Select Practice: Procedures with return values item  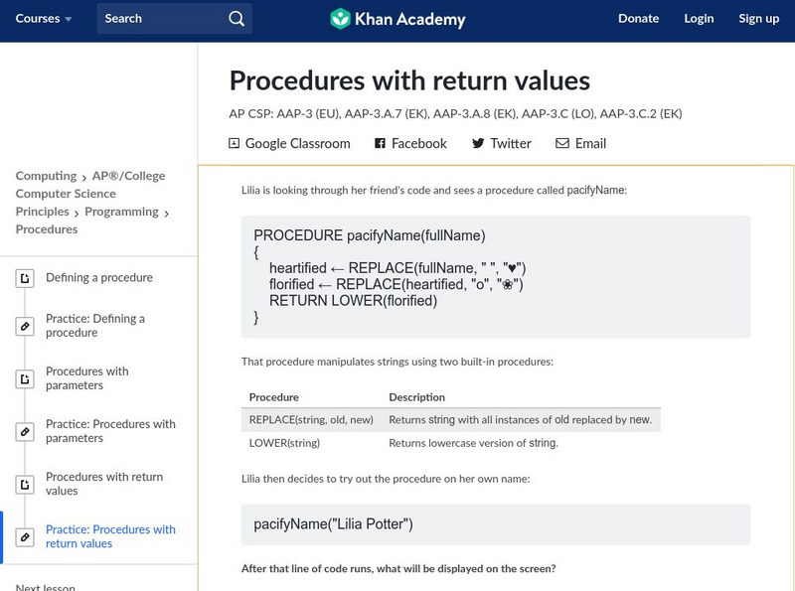tap(110, 536)
